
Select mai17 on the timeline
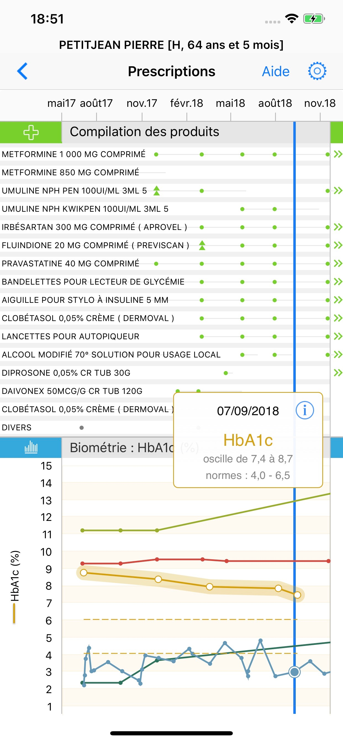click(61, 104)
